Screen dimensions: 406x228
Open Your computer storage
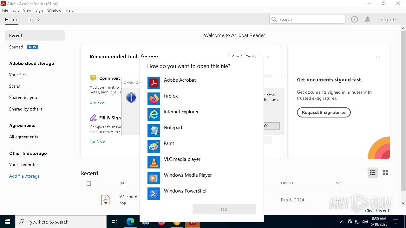[x=23, y=165]
